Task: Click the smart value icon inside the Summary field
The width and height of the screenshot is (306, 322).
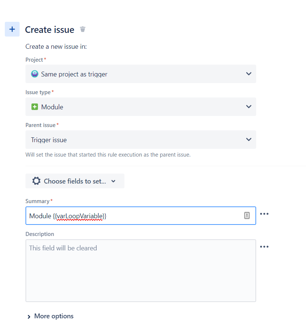Action: (247, 215)
